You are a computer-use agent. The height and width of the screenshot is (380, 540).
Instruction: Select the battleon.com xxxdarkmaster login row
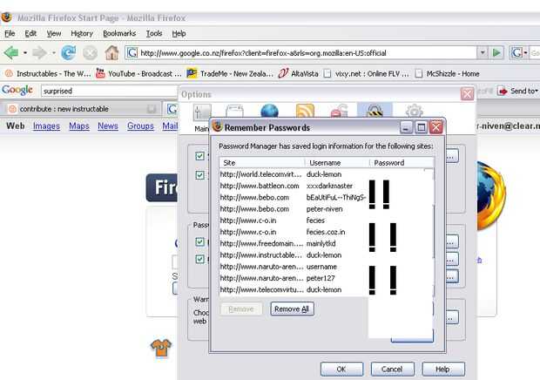(x=327, y=186)
